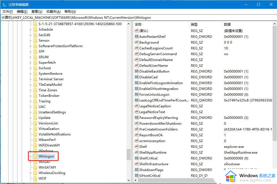Expand the Winlogon tree node
This screenshot has width=277, height=184.
[30, 156]
